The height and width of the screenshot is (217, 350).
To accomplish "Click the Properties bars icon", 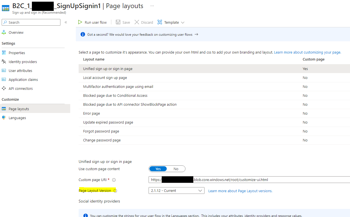I will (x=4, y=53).
